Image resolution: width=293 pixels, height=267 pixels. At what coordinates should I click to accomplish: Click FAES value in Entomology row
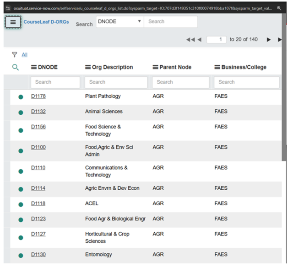click(x=221, y=255)
